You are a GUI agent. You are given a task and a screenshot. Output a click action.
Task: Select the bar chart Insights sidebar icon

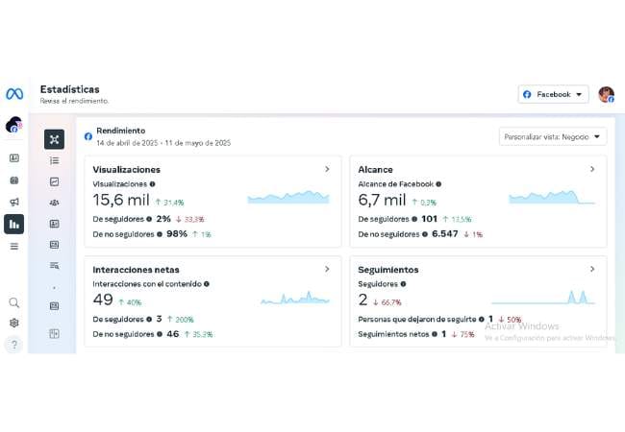click(14, 224)
